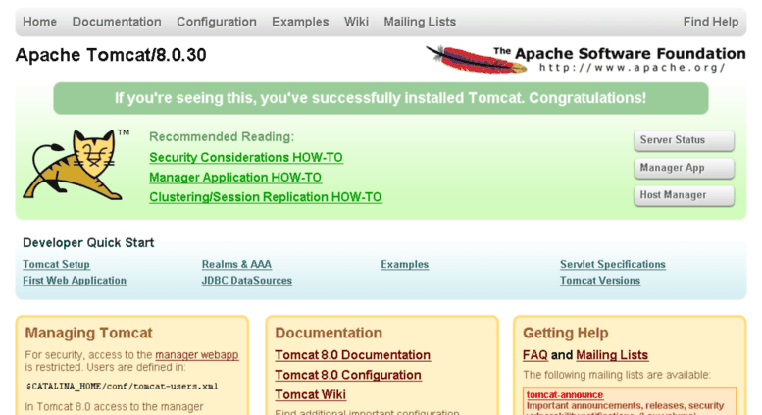Open the Tomcat 8.0 Documentation link
Screen dimensions: 762x415
(353, 355)
